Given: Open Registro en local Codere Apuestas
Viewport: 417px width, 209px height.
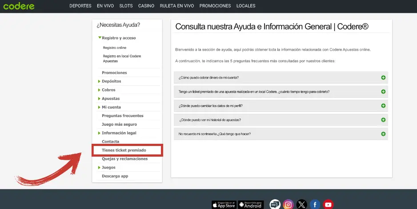Looking at the screenshot, I should [122, 59].
